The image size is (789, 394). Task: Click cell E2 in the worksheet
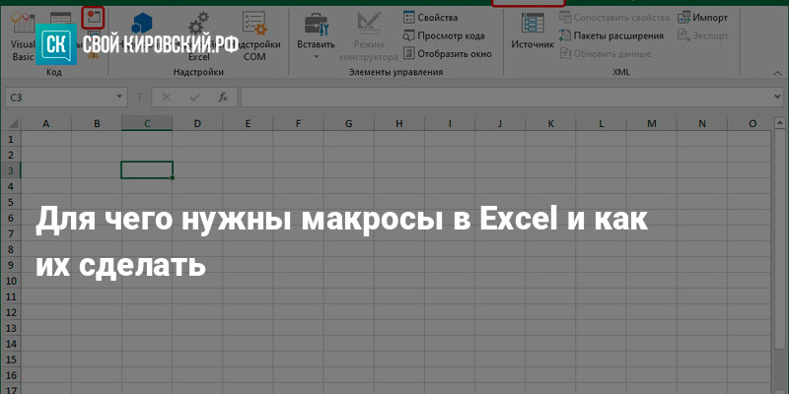pyautogui.click(x=248, y=155)
